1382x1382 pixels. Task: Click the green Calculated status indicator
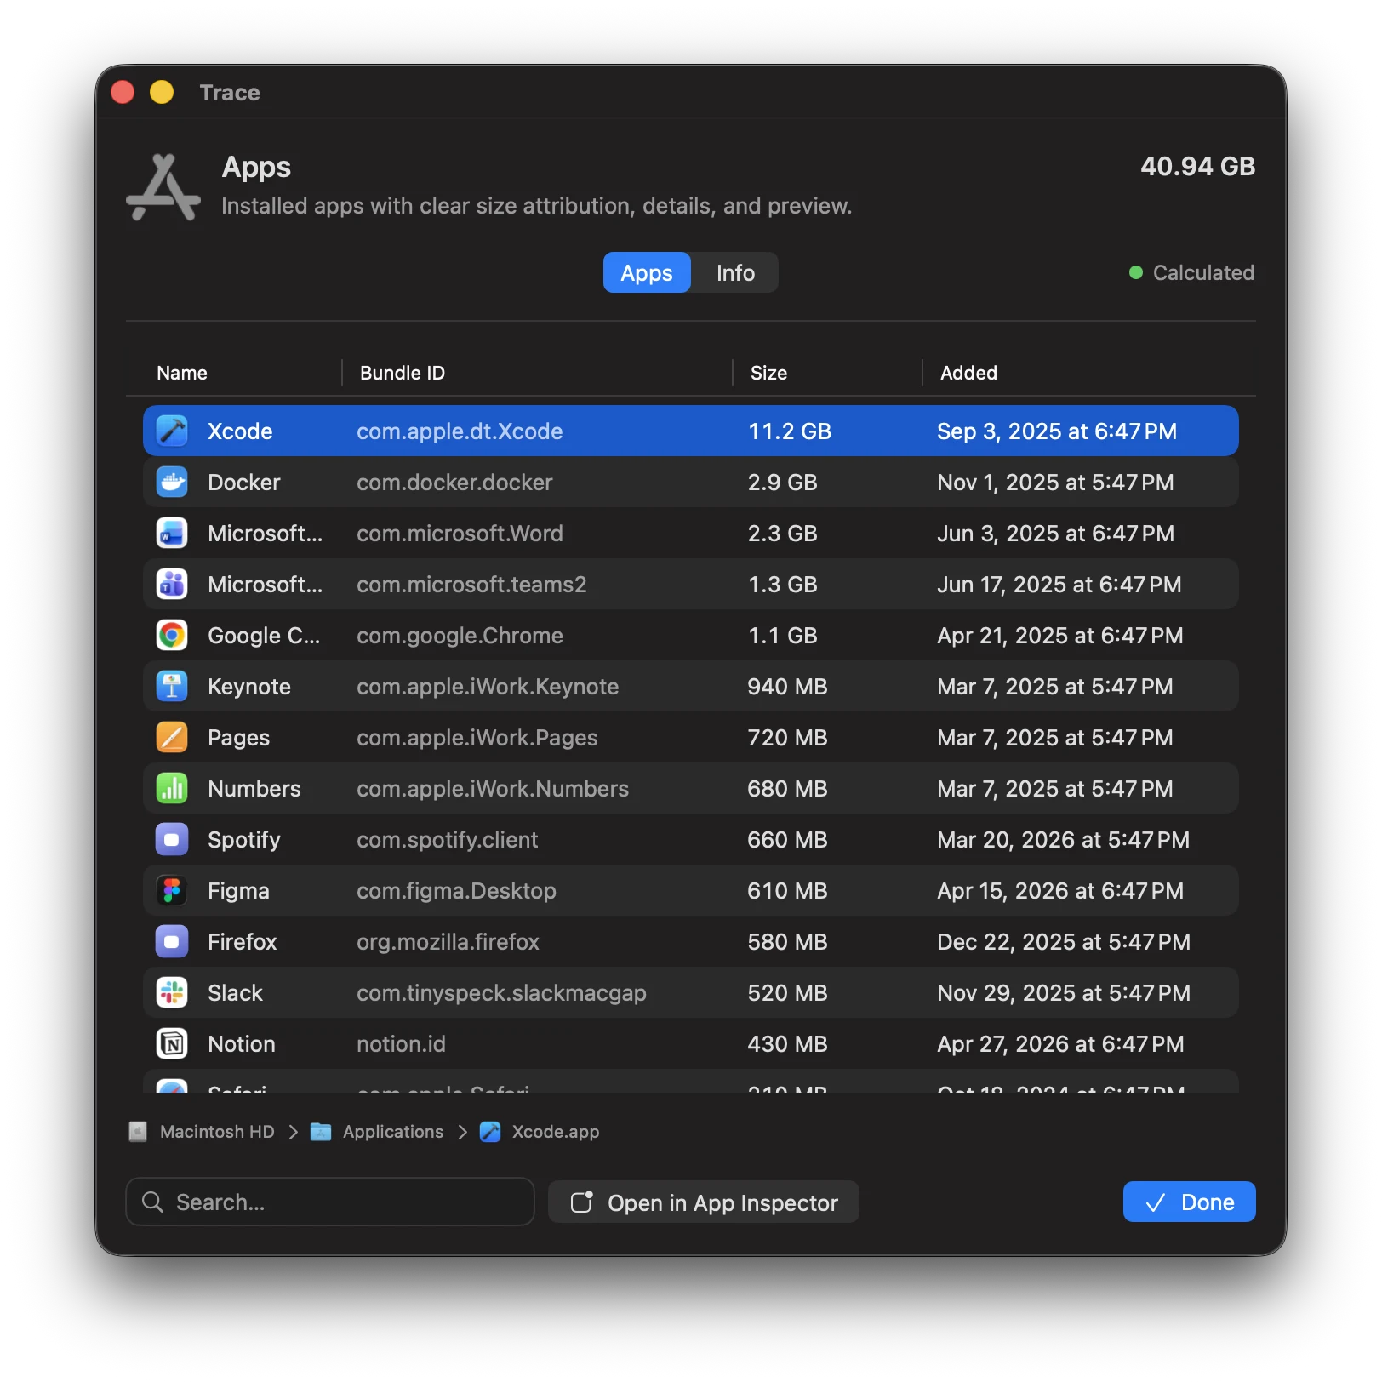pyautogui.click(x=1135, y=273)
